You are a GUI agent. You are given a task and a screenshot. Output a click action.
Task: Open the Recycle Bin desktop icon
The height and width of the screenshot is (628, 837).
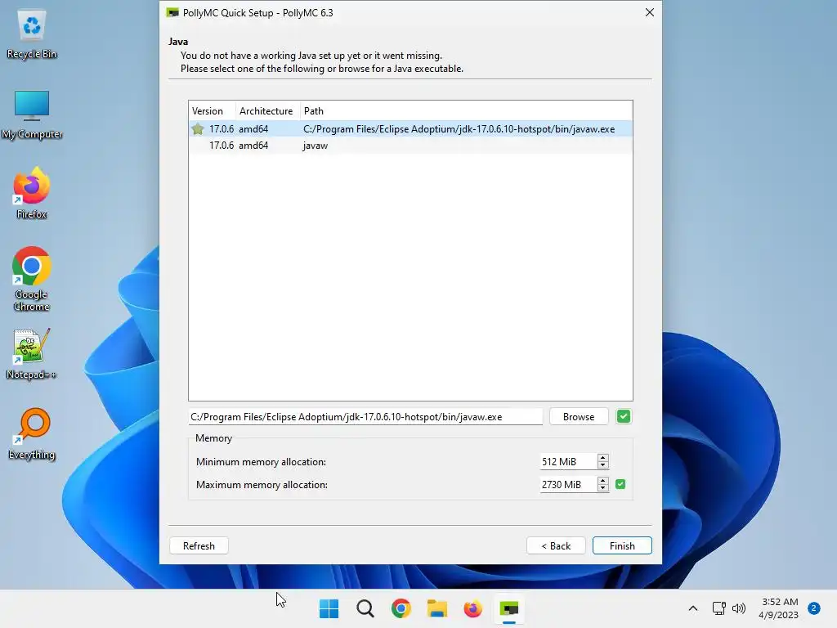[x=32, y=34]
